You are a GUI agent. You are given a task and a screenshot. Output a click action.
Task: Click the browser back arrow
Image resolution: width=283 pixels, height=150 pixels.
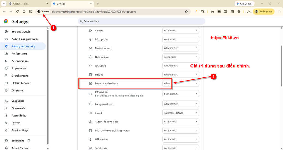point(4,12)
